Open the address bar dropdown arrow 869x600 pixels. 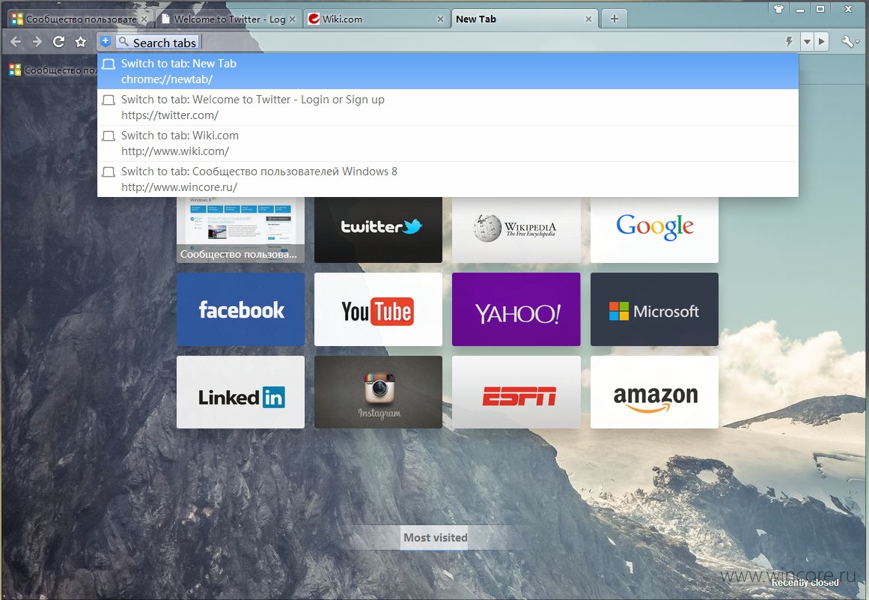click(x=807, y=42)
